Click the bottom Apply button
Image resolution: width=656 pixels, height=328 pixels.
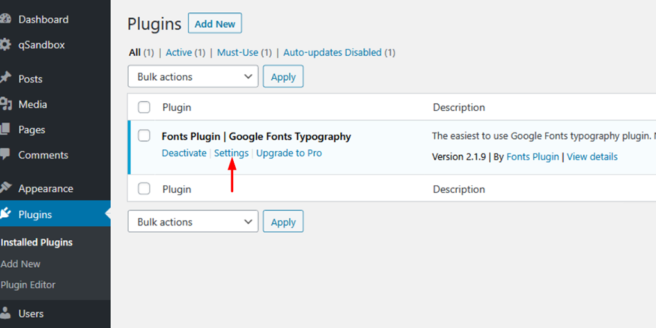[x=283, y=221]
